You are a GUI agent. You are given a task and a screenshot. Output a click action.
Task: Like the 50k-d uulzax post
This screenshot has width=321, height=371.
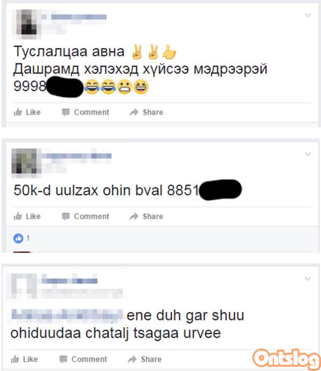27,216
